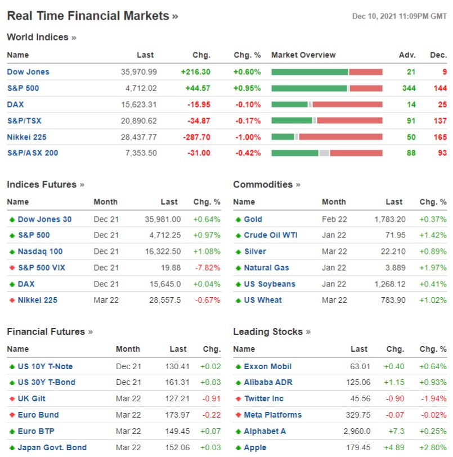Open the US 10Y T-Note future
This screenshot has width=453, height=457.
tap(45, 366)
